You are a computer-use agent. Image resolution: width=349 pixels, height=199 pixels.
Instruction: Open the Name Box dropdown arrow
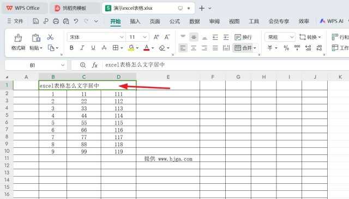click(63, 65)
